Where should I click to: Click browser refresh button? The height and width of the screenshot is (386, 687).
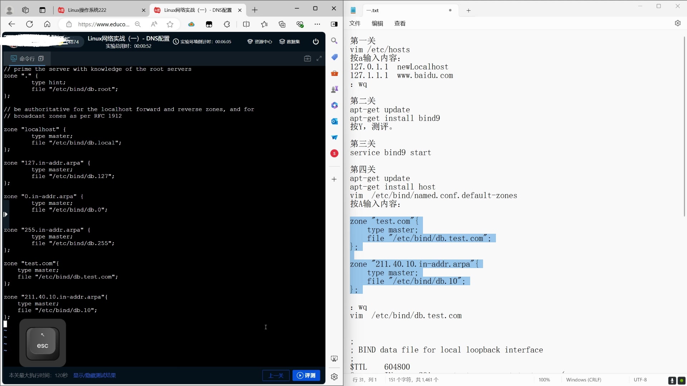coord(29,24)
